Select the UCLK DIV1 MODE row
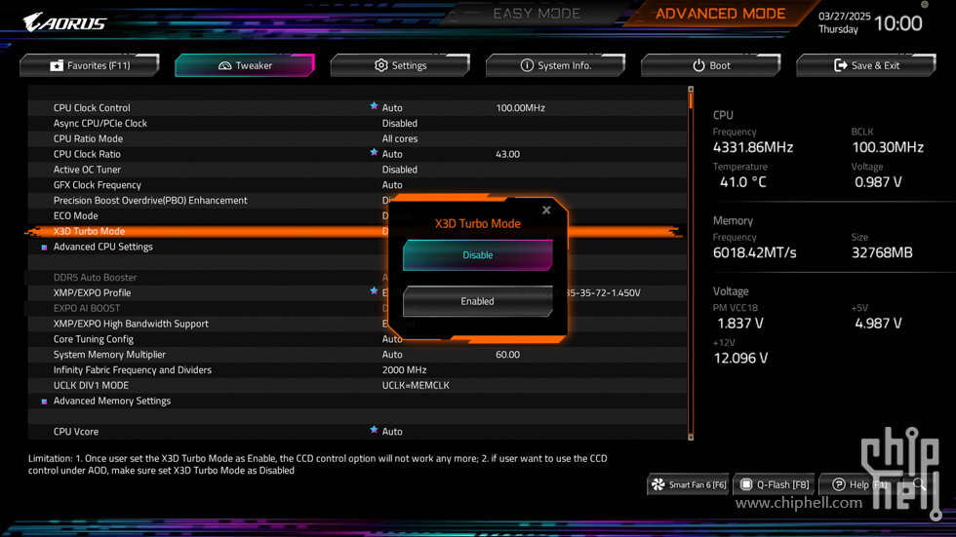This screenshot has height=537, width=956. pos(357,385)
